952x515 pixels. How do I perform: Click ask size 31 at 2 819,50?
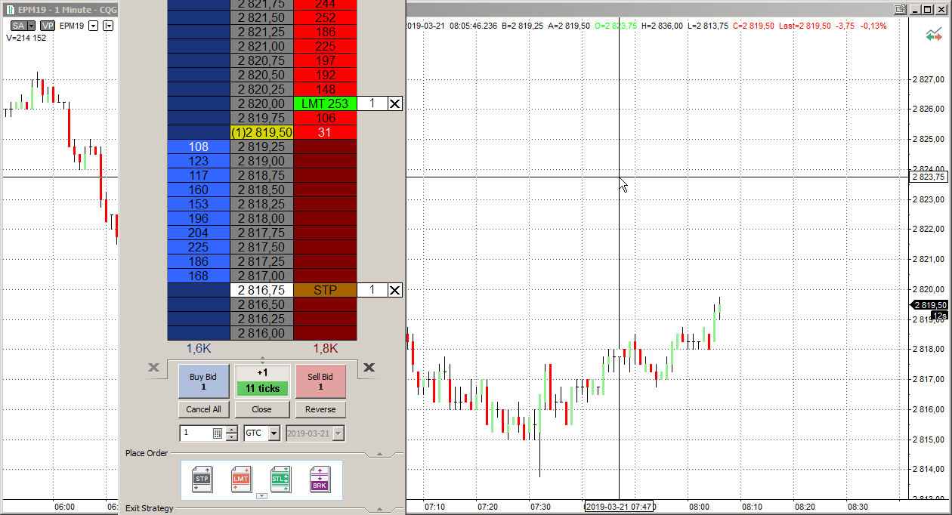point(325,132)
